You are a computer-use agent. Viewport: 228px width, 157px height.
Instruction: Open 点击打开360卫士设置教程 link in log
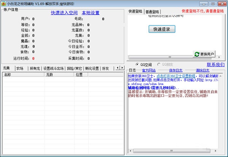pos(176,76)
